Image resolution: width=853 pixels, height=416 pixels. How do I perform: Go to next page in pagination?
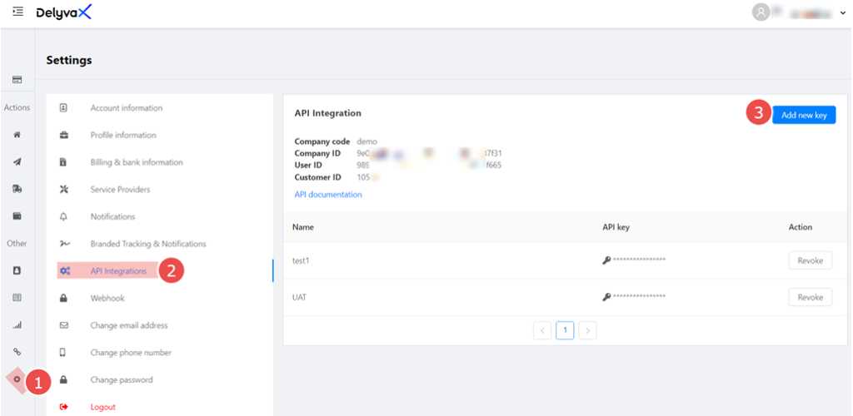(x=587, y=330)
